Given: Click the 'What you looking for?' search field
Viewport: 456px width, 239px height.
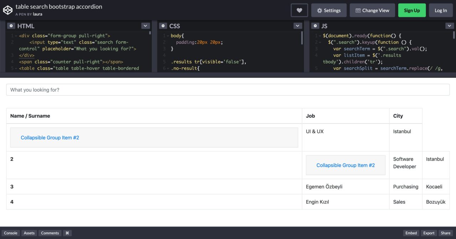Looking at the screenshot, I should (228, 90).
